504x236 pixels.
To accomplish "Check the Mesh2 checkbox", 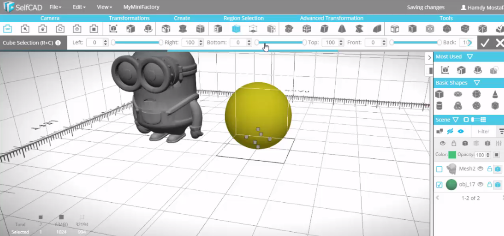I will [439, 169].
